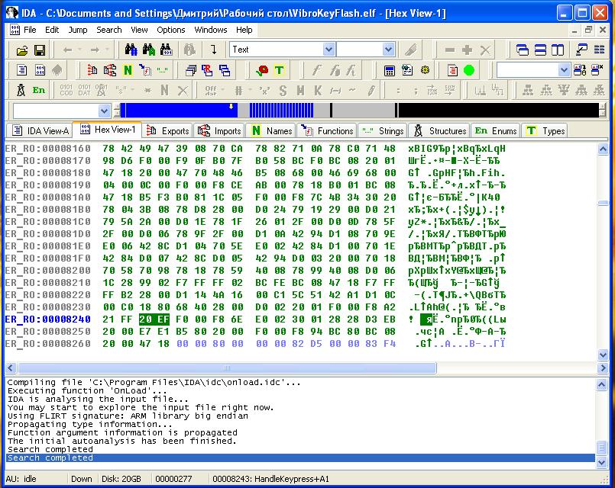
Task: Switch to the Names tab
Action: tap(271, 130)
